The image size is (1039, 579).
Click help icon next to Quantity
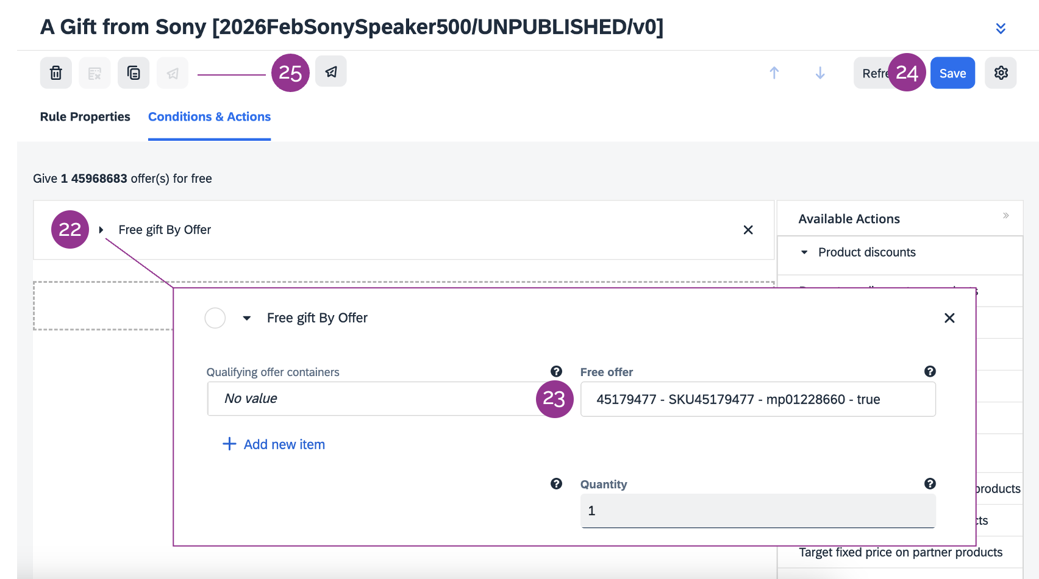pos(930,484)
